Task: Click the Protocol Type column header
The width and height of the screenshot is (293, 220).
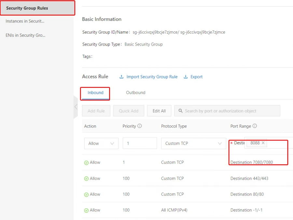Action: coord(174,126)
